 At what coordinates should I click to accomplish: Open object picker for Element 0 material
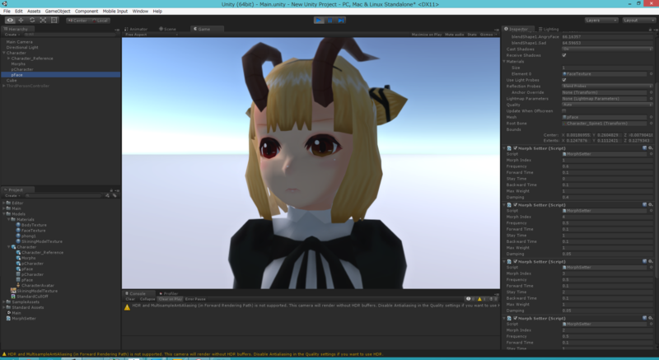point(651,74)
